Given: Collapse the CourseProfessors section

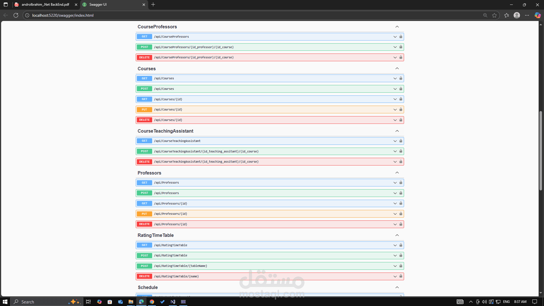Looking at the screenshot, I should (397, 27).
